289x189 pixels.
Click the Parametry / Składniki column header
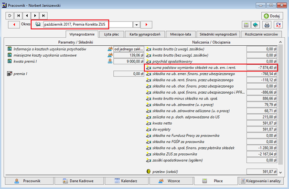pos(75,42)
